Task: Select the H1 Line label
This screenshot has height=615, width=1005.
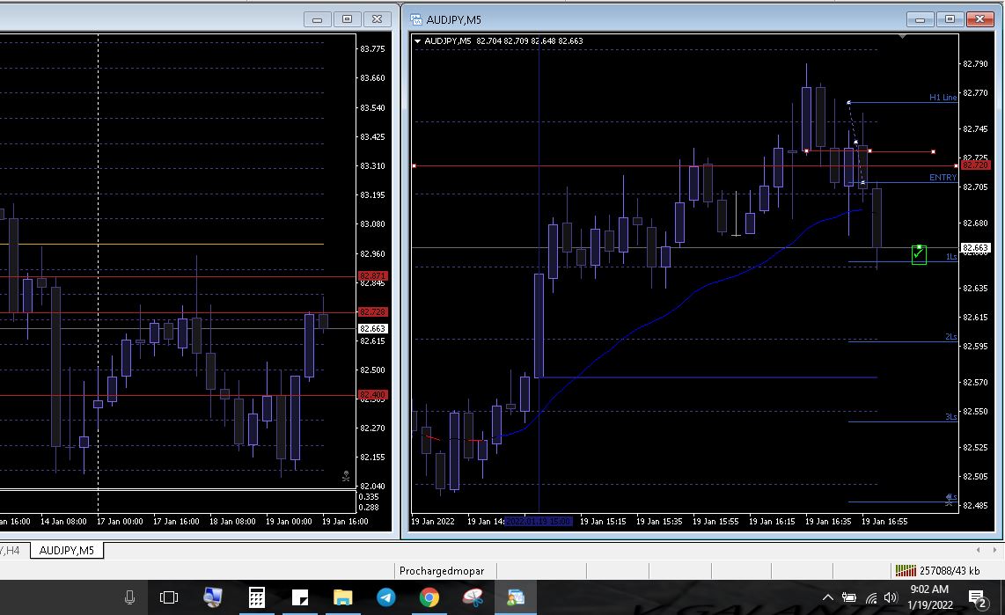Action: 943,98
